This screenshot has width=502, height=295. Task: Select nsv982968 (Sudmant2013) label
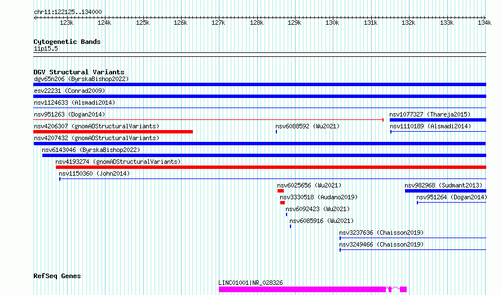pyautogui.click(x=443, y=185)
